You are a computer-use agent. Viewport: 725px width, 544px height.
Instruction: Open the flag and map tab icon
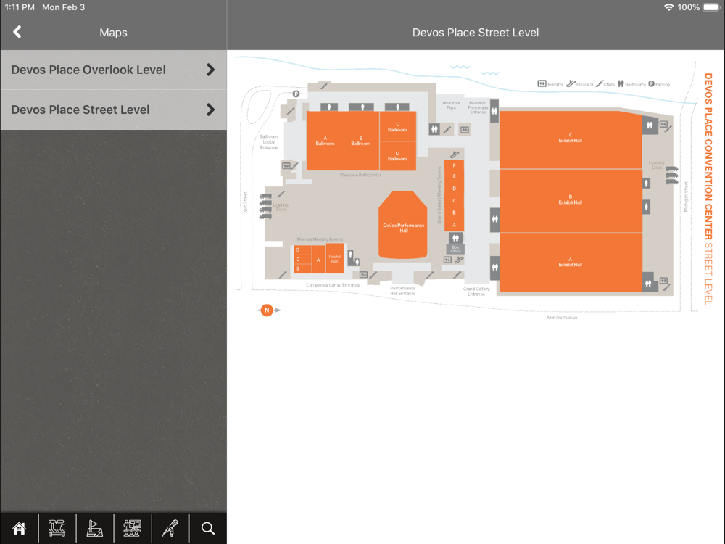pos(94,528)
